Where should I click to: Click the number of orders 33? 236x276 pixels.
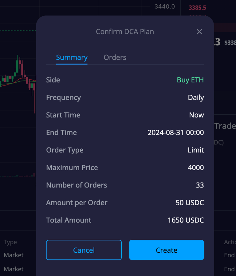[200, 185]
